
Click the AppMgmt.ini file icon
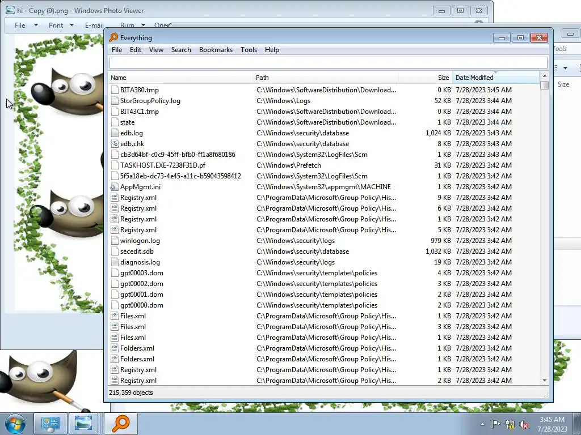tap(115, 187)
